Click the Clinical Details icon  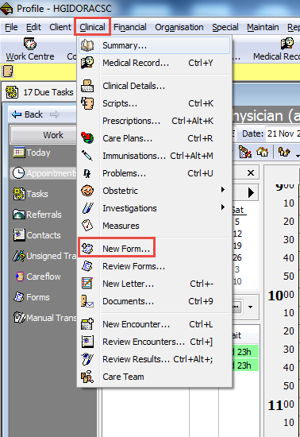[87, 86]
